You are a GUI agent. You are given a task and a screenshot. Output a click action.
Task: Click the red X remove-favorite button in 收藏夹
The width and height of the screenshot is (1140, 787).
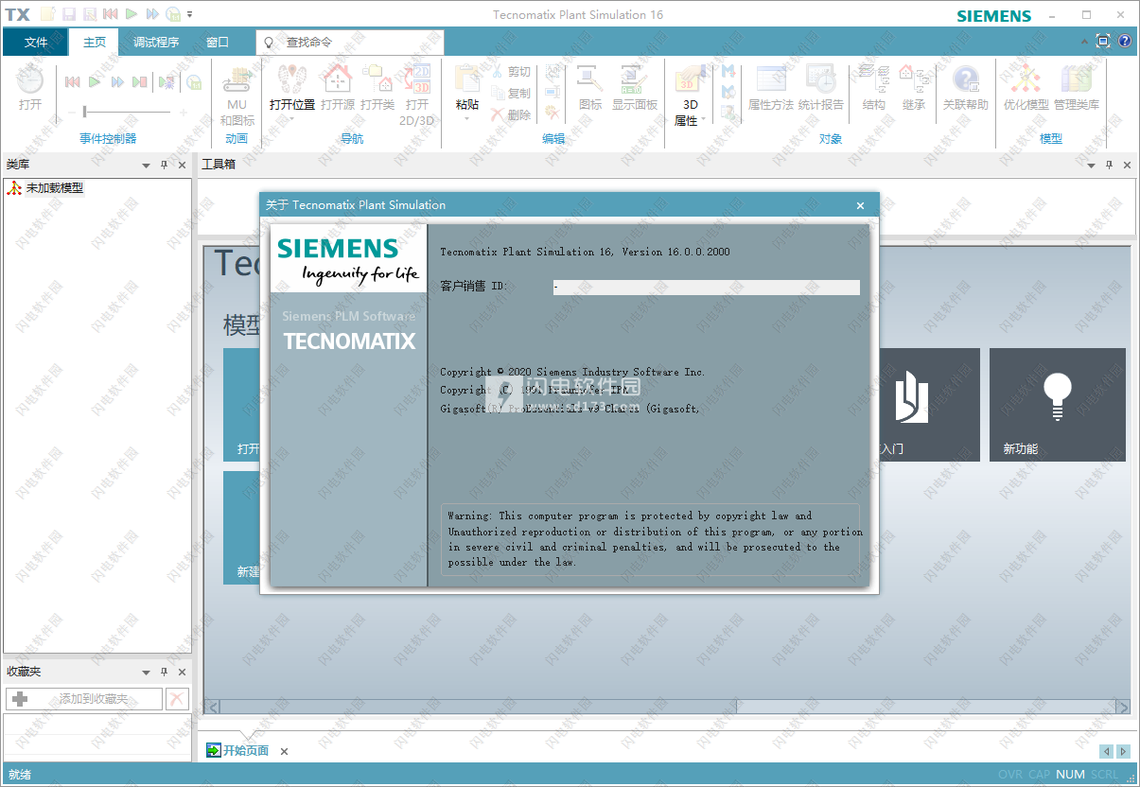coord(177,699)
